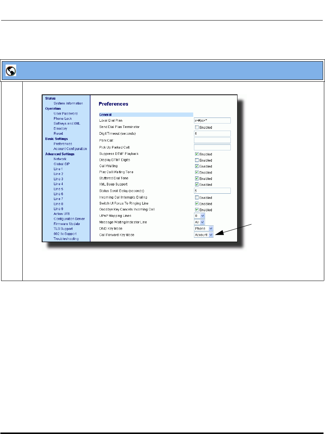The width and height of the screenshot is (325, 434).
Task: Open Action URI page
Action: pyautogui.click(x=61, y=214)
